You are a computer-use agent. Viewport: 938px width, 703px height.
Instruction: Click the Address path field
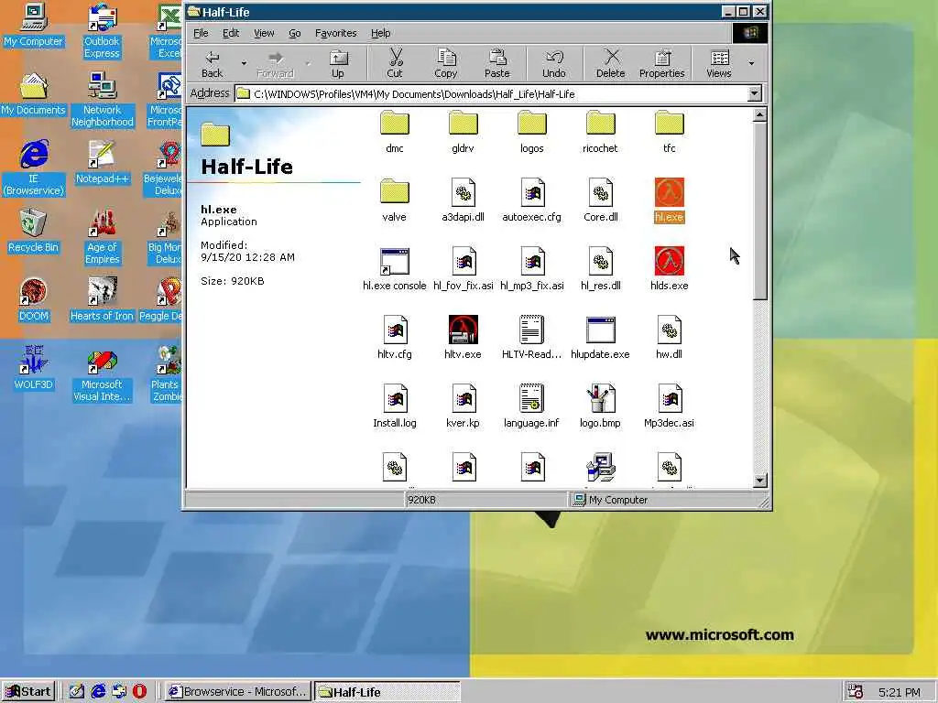click(x=491, y=94)
